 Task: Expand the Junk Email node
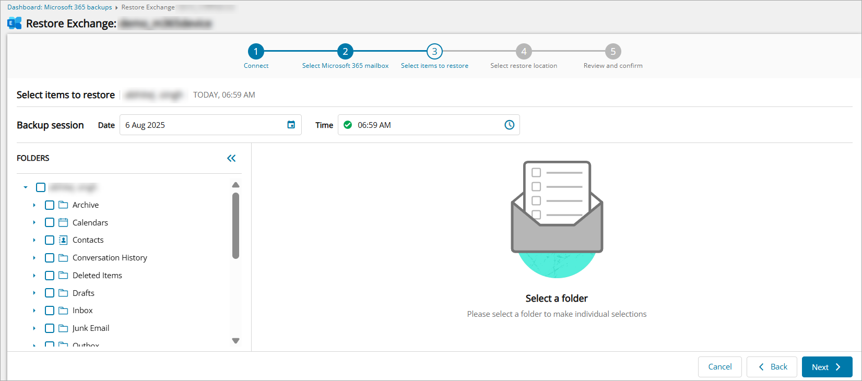34,328
